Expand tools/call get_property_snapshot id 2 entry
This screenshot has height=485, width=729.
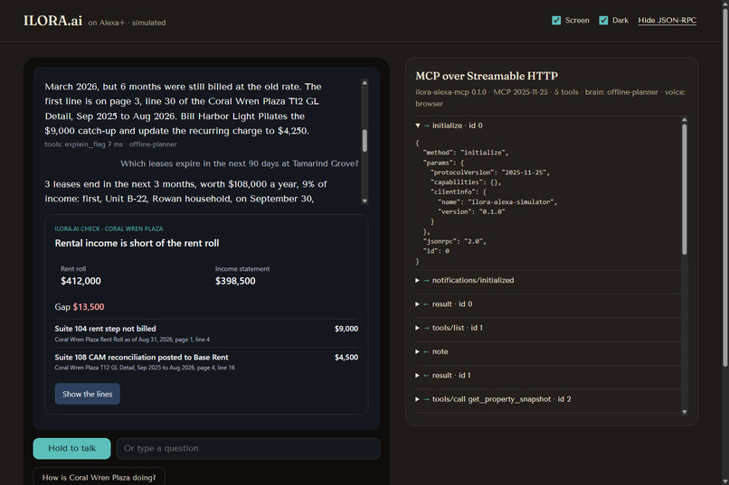tap(547, 399)
